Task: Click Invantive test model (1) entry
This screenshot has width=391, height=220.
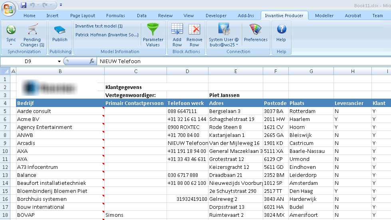Action: [99, 26]
